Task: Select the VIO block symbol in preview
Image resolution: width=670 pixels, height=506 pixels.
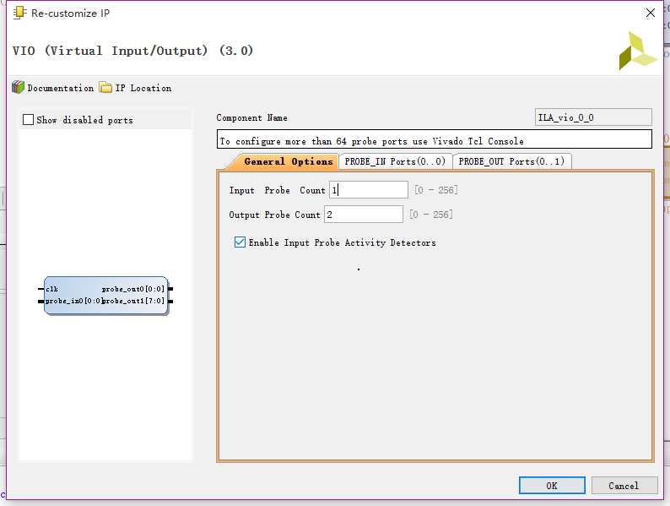Action: click(x=106, y=296)
